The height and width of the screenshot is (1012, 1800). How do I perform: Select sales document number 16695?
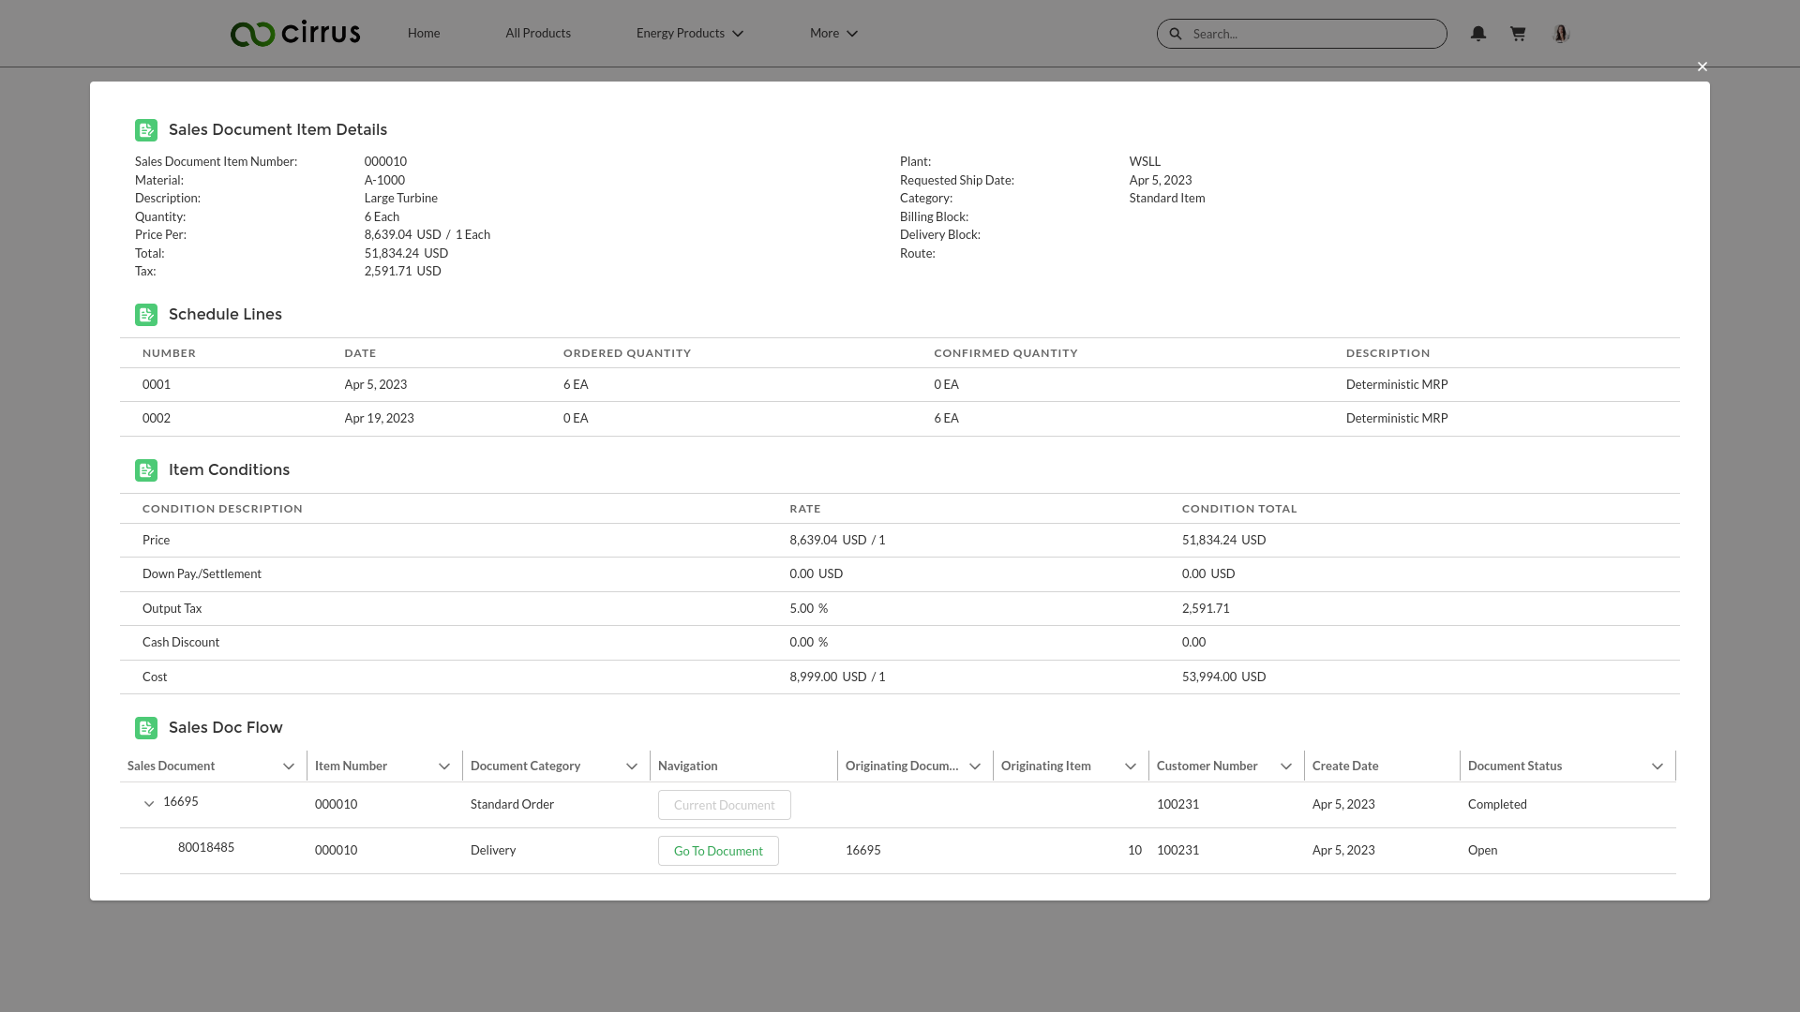tap(181, 801)
